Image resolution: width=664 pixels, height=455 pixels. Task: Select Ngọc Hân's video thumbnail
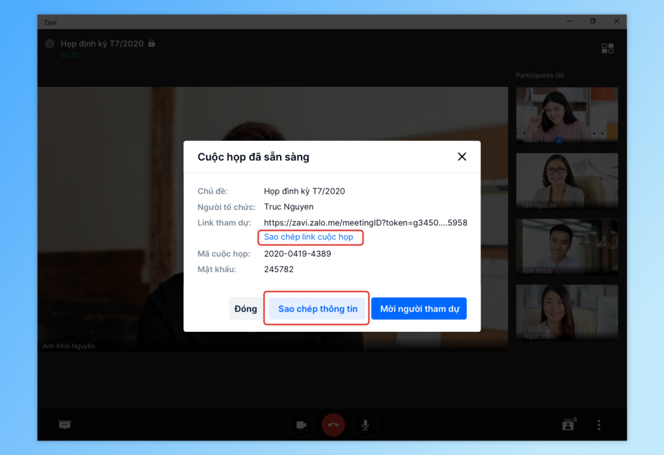[567, 312]
